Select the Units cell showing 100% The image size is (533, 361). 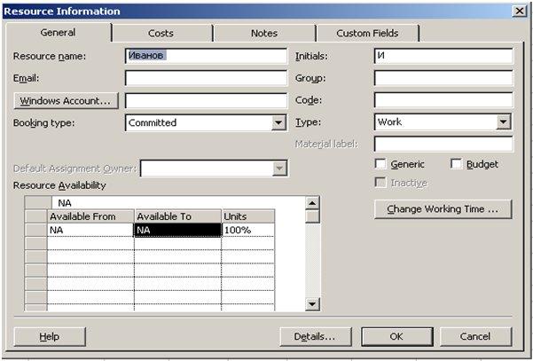point(247,230)
